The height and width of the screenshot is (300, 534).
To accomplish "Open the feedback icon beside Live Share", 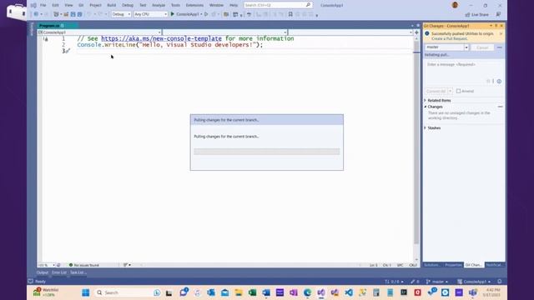I will (498, 14).
